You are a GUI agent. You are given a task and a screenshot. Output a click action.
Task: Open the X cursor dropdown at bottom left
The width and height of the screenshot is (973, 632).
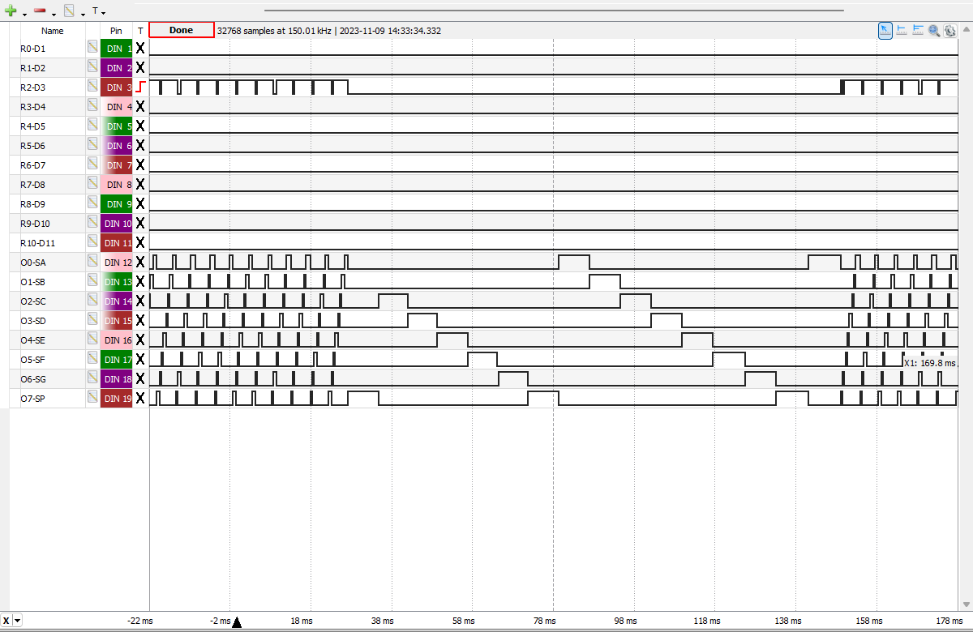click(x=18, y=621)
